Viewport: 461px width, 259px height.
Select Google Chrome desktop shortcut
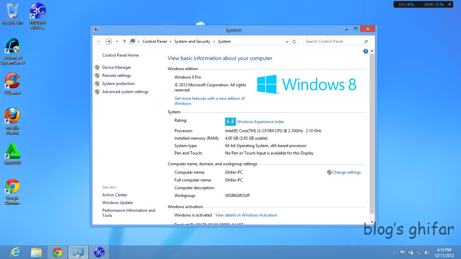[12, 192]
